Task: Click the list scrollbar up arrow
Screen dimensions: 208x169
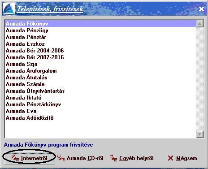Action: tap(200, 24)
